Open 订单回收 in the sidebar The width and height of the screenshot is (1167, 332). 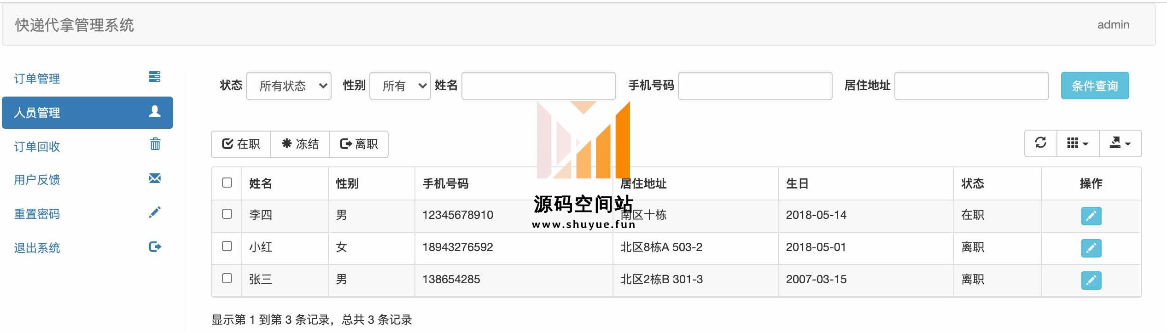[88, 146]
